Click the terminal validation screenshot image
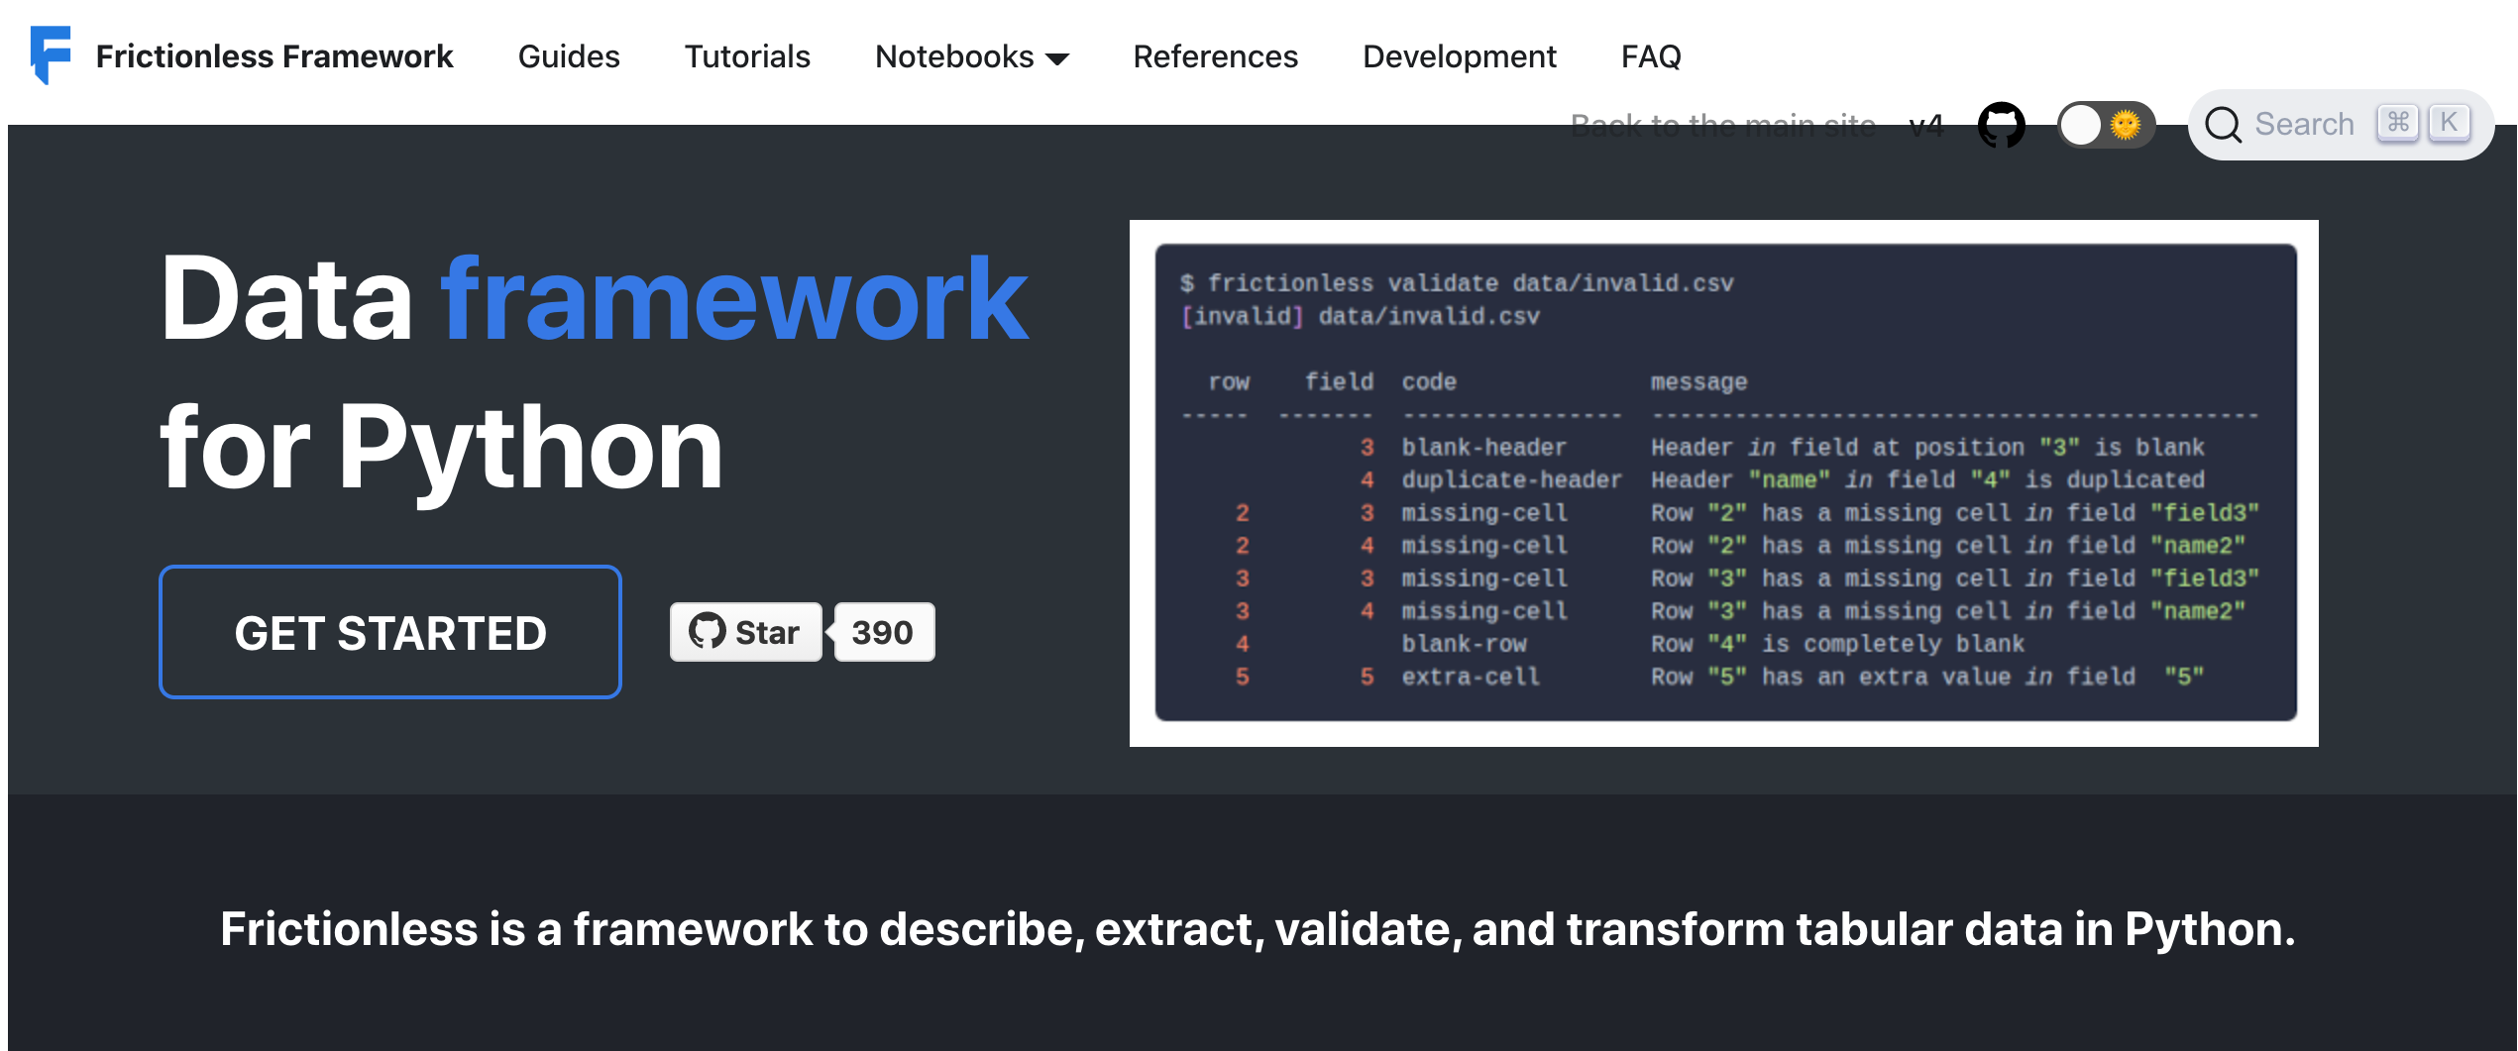The image size is (2518, 1051). coord(1724,483)
